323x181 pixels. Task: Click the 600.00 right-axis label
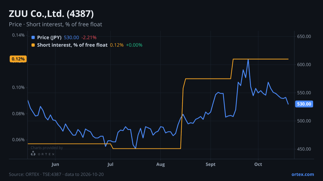304,65
